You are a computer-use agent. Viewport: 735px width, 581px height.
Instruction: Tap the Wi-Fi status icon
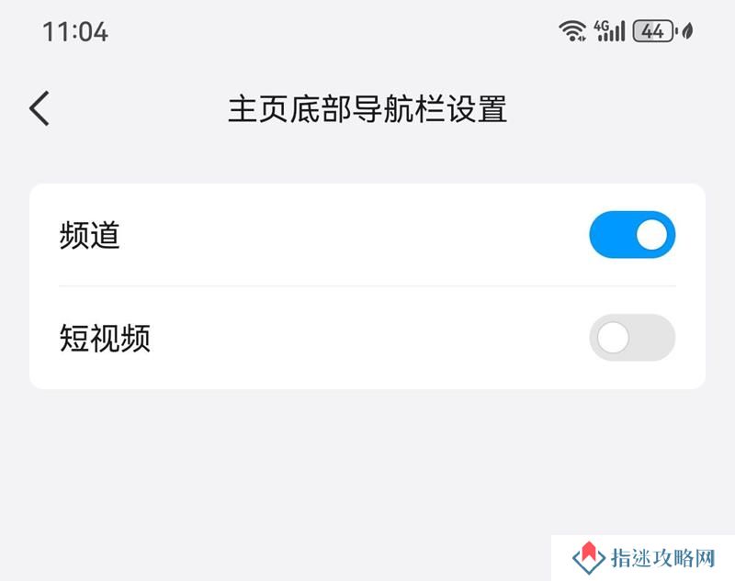click(x=571, y=31)
